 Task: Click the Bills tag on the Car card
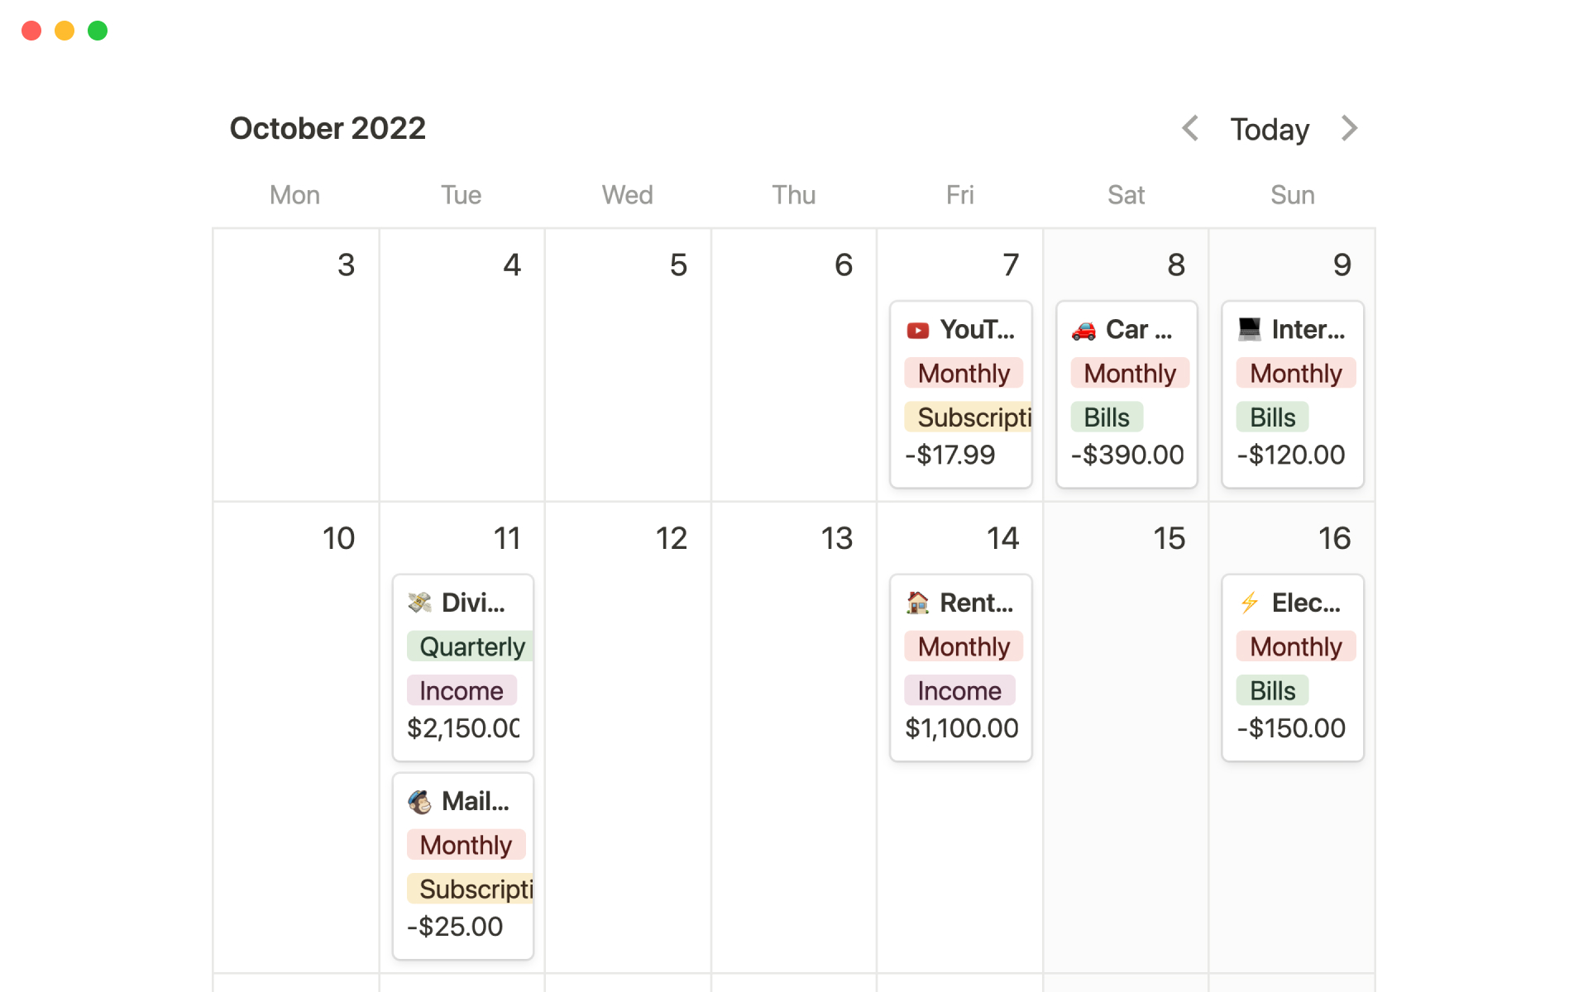1107,417
